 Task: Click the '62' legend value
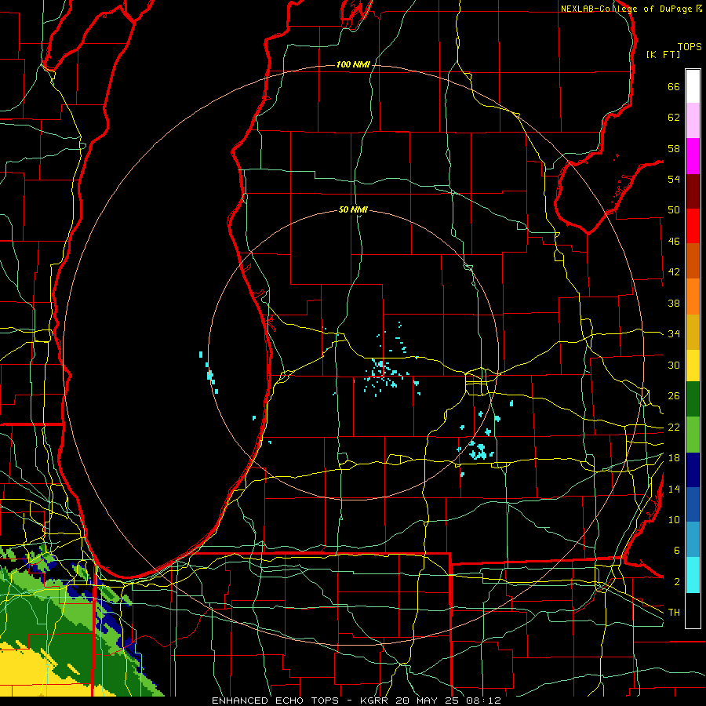[674, 118]
